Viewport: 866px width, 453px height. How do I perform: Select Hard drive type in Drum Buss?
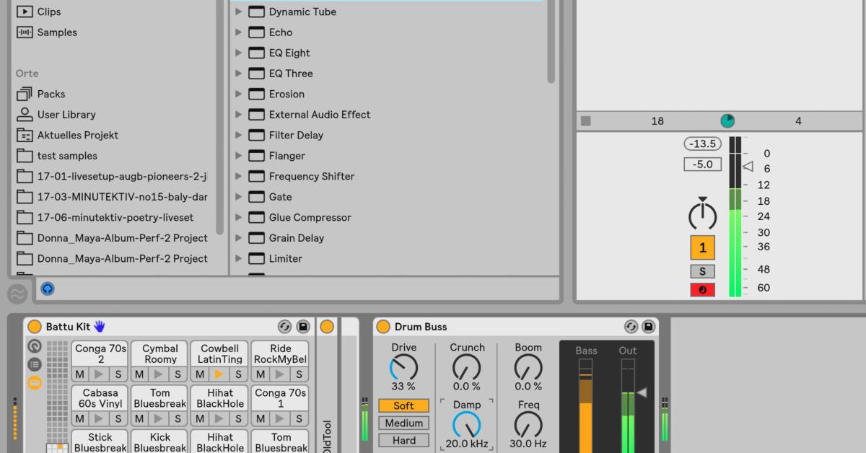point(403,441)
